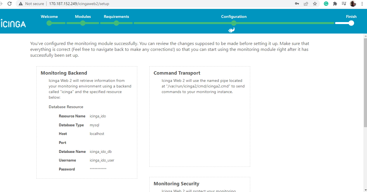Click the Database Name label
Screen dimensions: 367x192
coord(72,151)
